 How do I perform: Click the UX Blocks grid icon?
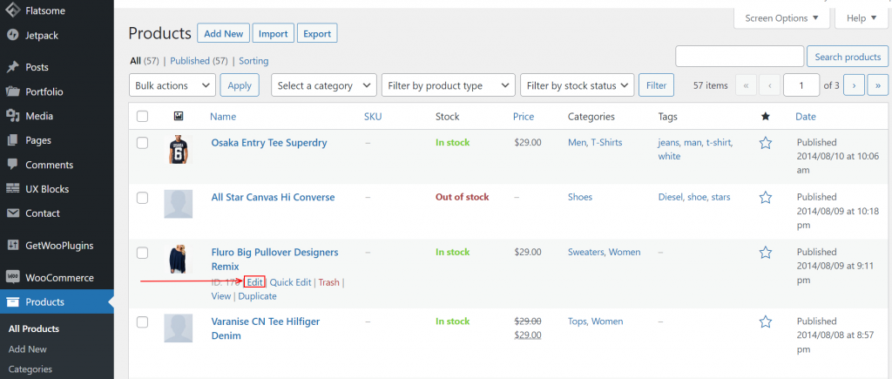pos(12,189)
